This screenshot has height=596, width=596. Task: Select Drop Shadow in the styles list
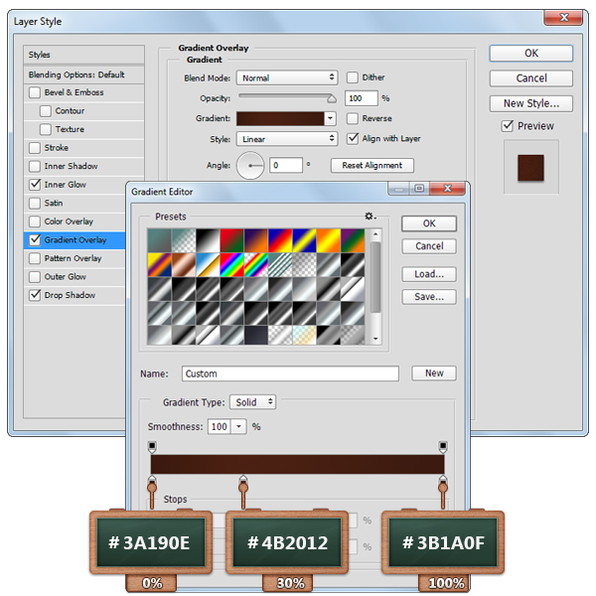70,295
